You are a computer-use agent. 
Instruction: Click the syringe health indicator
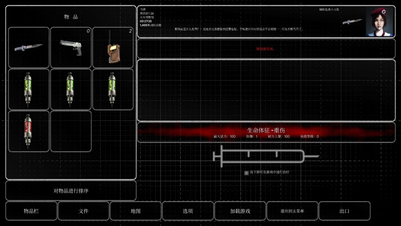pos(266,156)
